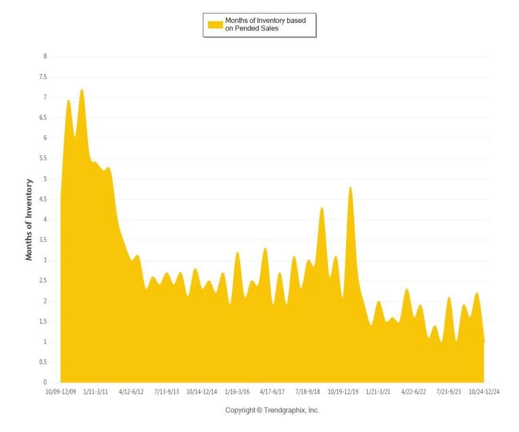The width and height of the screenshot is (519, 432).
Task: Click the 8 value on y-axis
Action: point(45,57)
